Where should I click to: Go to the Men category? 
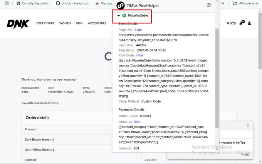pos(79,23)
